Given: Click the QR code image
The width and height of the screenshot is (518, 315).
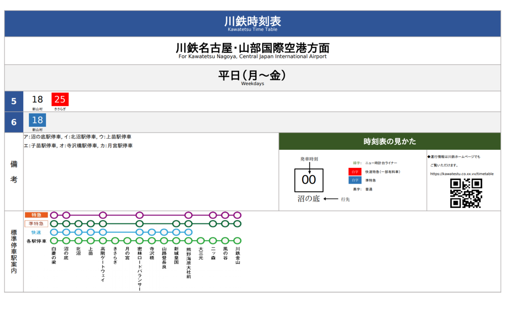Looking at the screenshot, I should point(466,193).
